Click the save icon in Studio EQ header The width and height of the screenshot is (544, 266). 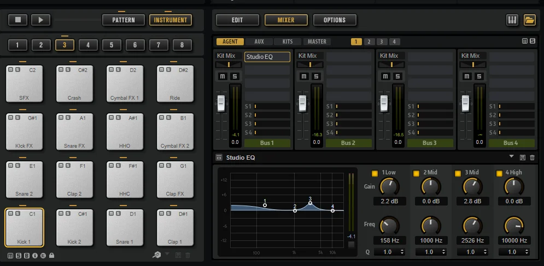(x=523, y=158)
